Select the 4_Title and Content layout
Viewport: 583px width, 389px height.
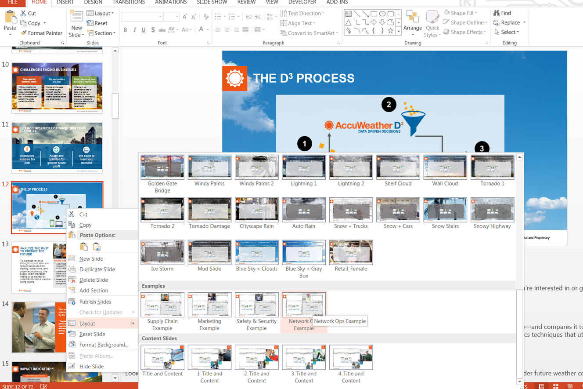coord(351,364)
